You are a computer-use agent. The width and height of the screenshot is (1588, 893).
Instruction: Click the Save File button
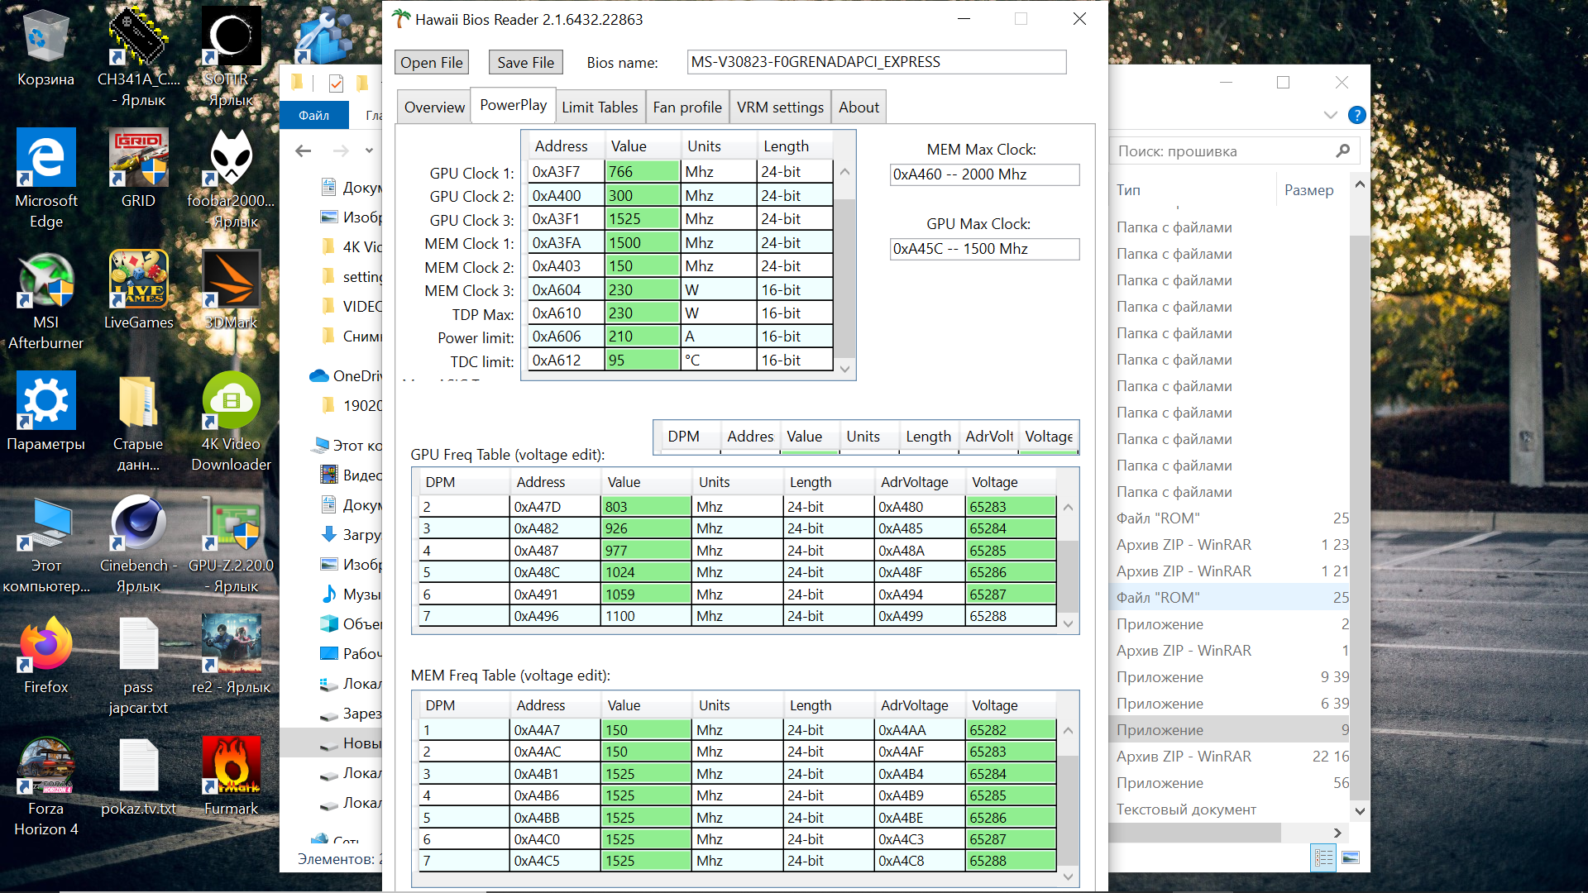[525, 62]
